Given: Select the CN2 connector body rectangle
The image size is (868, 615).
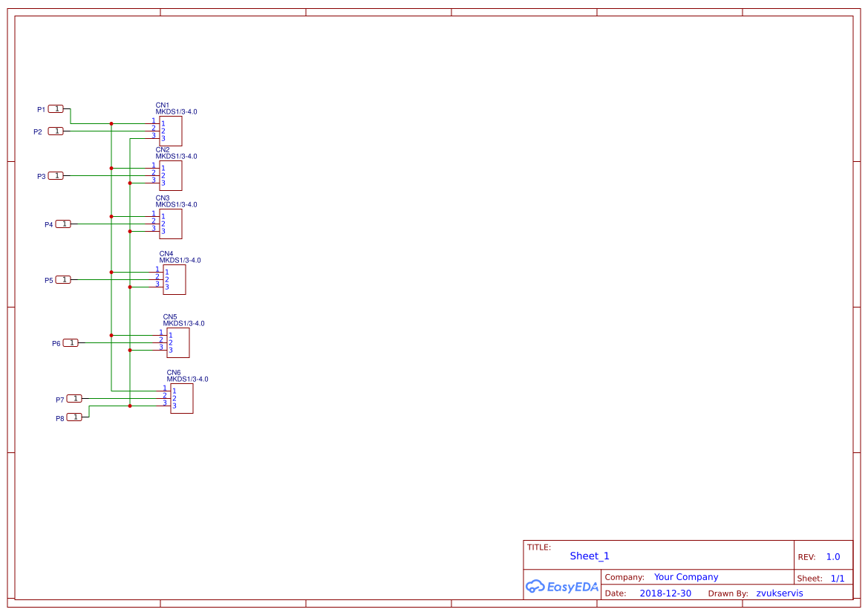Looking at the screenshot, I should pos(171,175).
